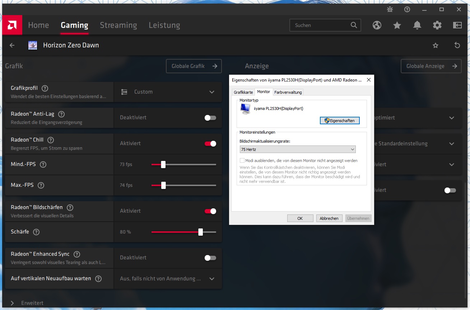Click the Schärfe slider handle
470x310 pixels.
(x=201, y=232)
